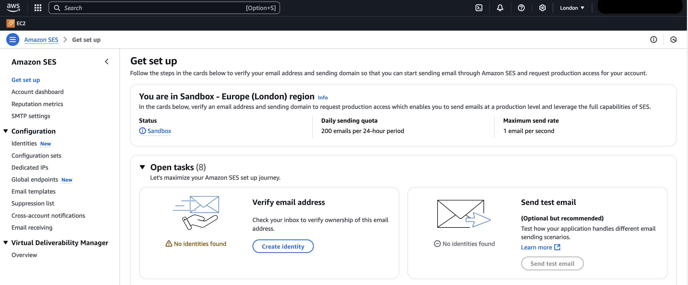
Task: Open Configuration sets
Action: [36, 156]
